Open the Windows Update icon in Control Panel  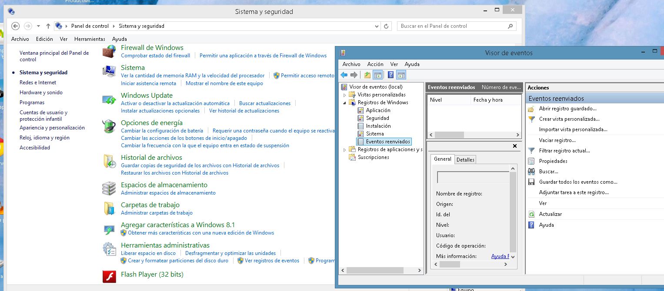coord(109,99)
